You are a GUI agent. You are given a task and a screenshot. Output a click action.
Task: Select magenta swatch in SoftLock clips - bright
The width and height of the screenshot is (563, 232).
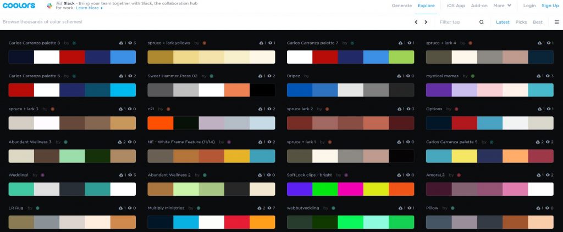pyautogui.click(x=350, y=189)
